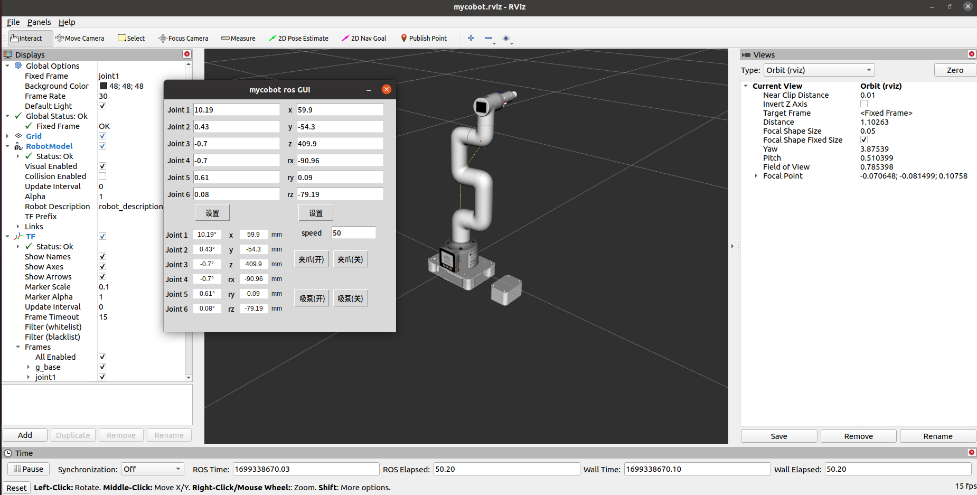Click the Views panel collapse handle arrow
Viewport: 977px width, 495px height.
pos(732,246)
